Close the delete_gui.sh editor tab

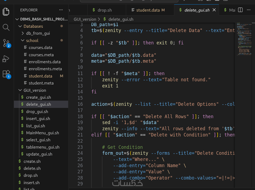coord(214,10)
